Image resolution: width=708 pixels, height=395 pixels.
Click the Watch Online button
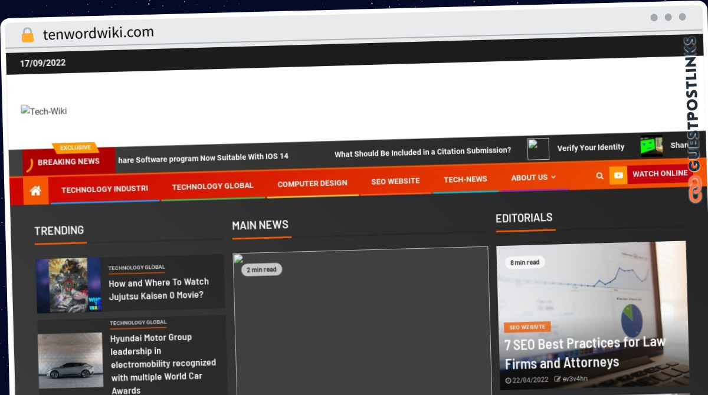[x=660, y=173]
